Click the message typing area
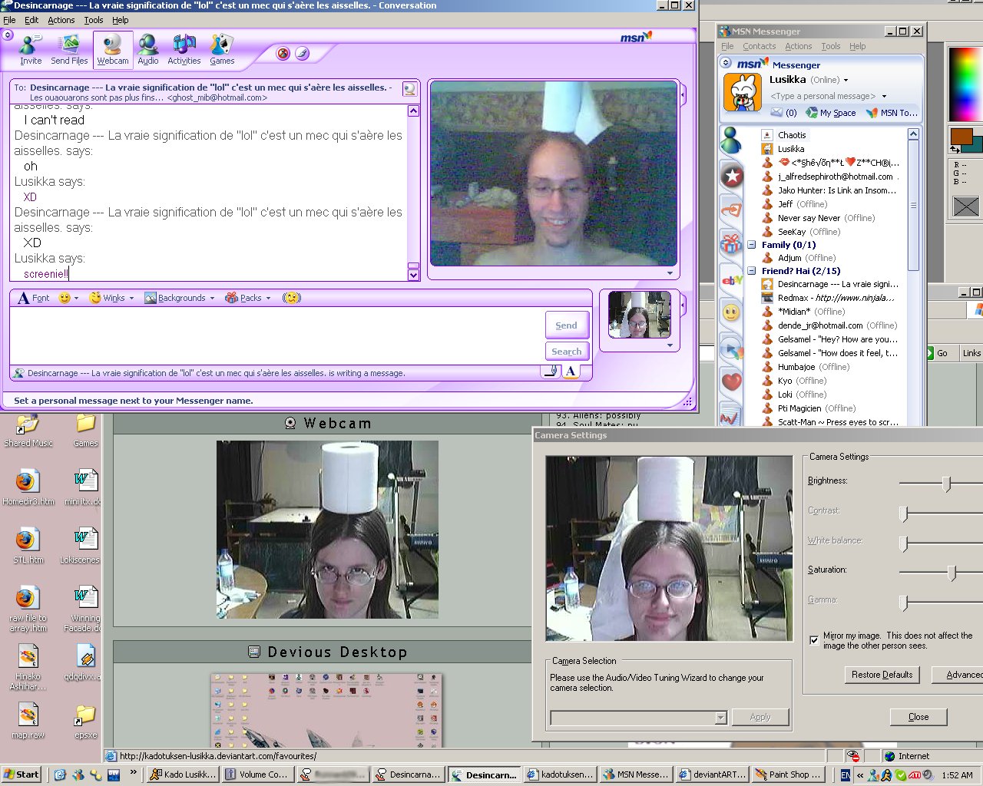Viewport: 983px width, 786px height. [276, 335]
